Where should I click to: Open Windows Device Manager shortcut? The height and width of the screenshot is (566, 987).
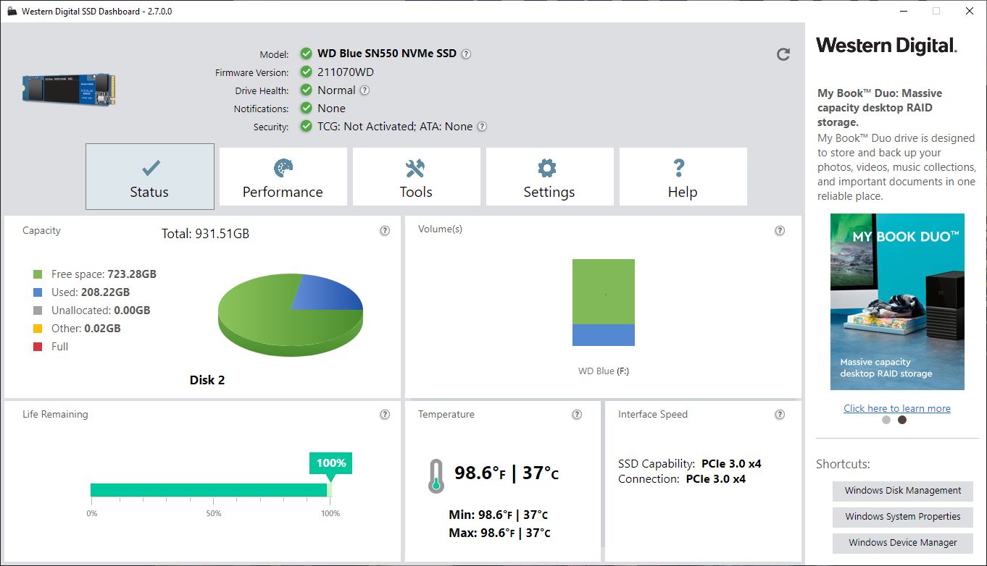(x=903, y=543)
